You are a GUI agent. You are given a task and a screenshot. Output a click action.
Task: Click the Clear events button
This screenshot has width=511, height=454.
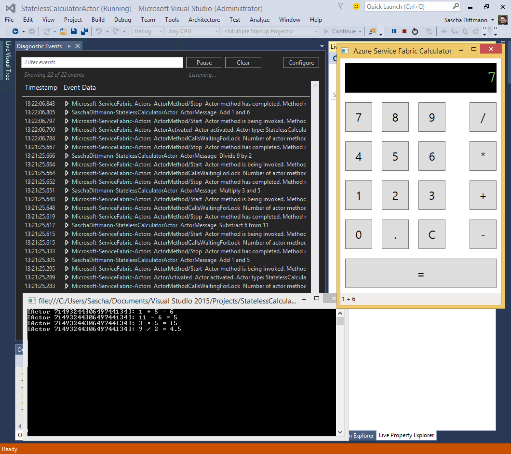point(243,63)
